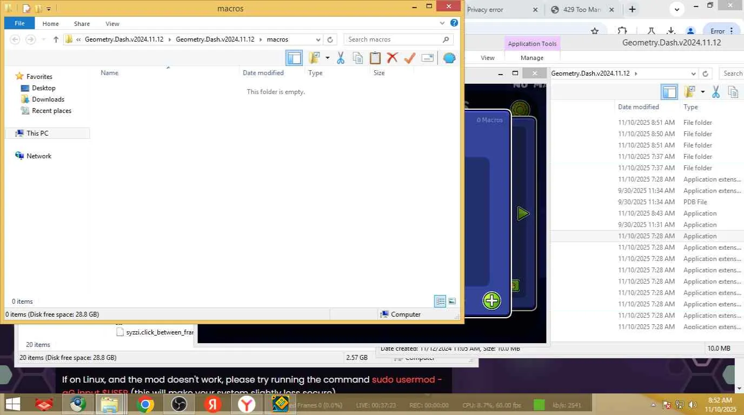Open Google Chrome from the taskbar
Viewport: 744px width, 415px height.
pos(145,404)
